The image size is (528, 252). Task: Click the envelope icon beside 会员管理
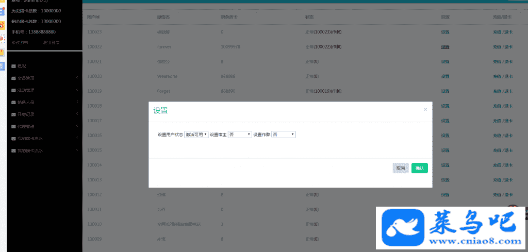tap(13, 78)
